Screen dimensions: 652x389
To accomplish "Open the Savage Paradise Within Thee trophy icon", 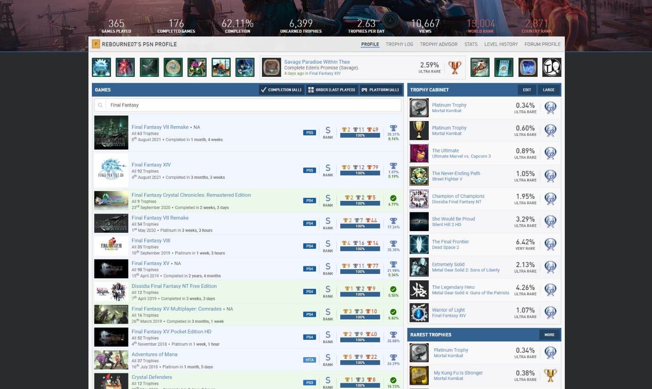I will point(271,67).
